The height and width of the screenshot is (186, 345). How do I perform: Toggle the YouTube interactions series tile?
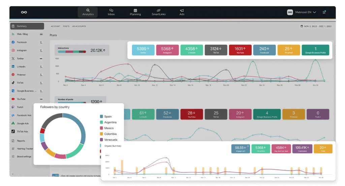point(240,50)
